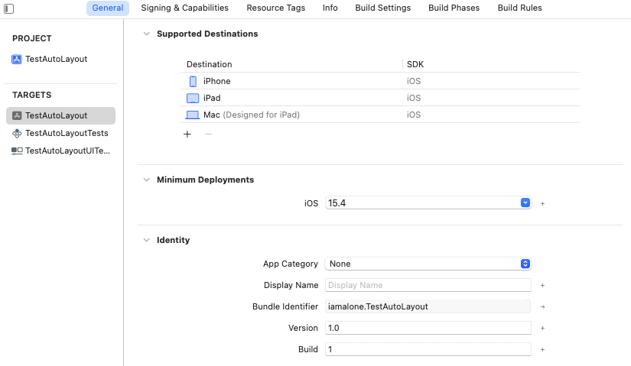Collapse the Supported Destinations section

(x=146, y=34)
